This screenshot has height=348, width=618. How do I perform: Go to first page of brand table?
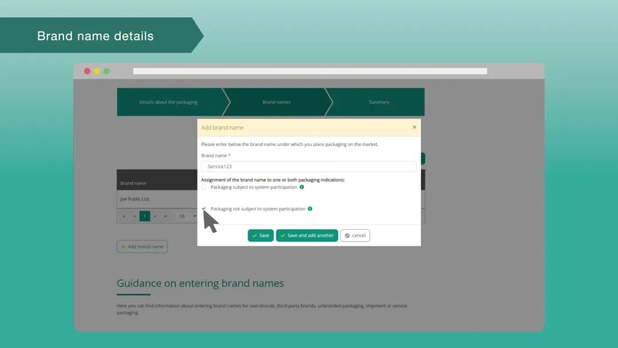pyautogui.click(x=124, y=216)
